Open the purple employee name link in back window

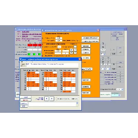(32, 34)
